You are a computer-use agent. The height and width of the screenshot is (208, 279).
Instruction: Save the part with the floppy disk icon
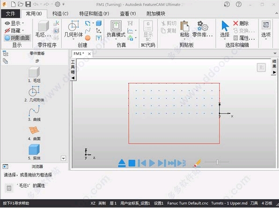[28, 4]
